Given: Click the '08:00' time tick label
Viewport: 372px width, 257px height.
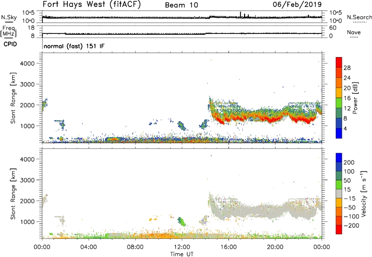Looking at the screenshot, I should (x=135, y=247).
